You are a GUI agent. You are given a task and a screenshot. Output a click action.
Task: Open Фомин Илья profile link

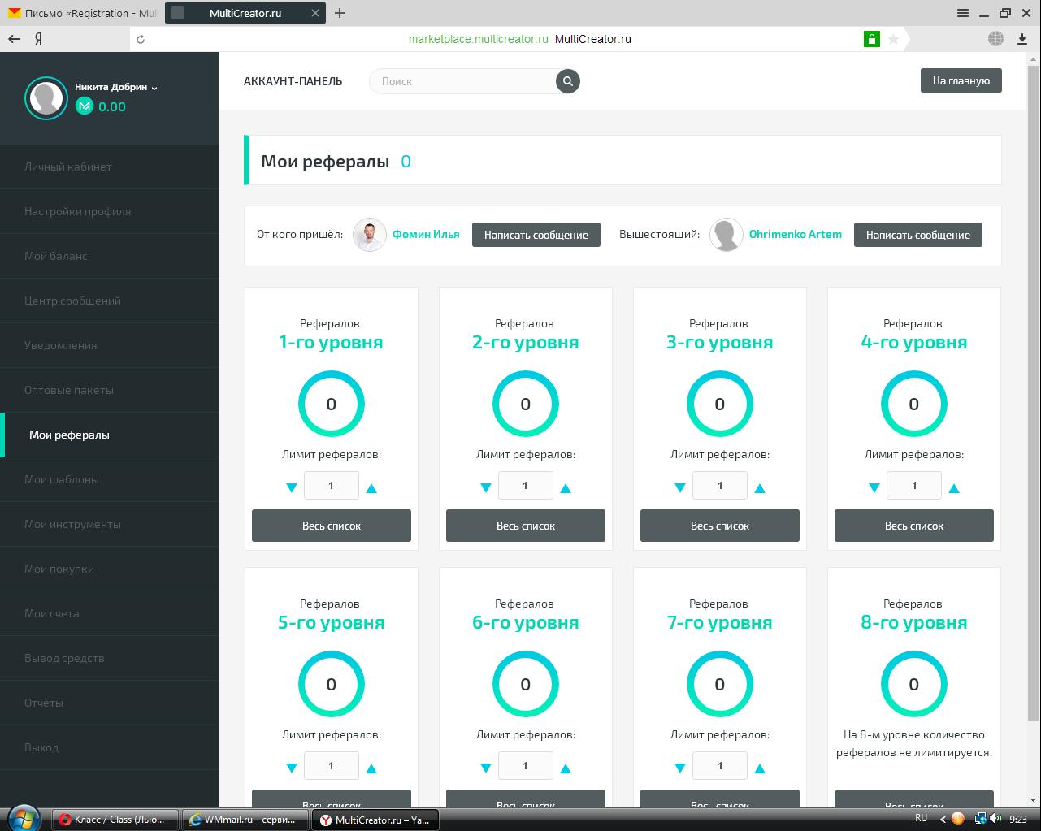point(426,234)
